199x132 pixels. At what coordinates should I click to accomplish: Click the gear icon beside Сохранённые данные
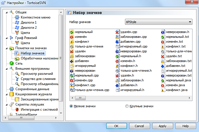(x=12, y=89)
